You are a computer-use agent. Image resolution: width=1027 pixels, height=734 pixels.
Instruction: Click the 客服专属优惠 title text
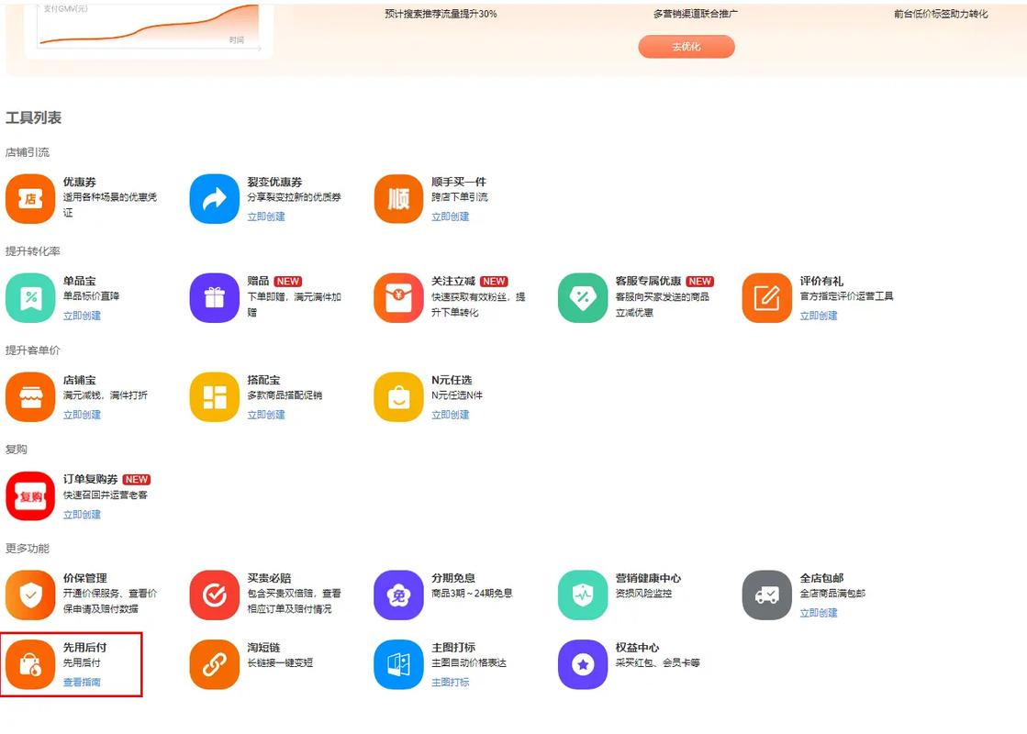point(649,281)
